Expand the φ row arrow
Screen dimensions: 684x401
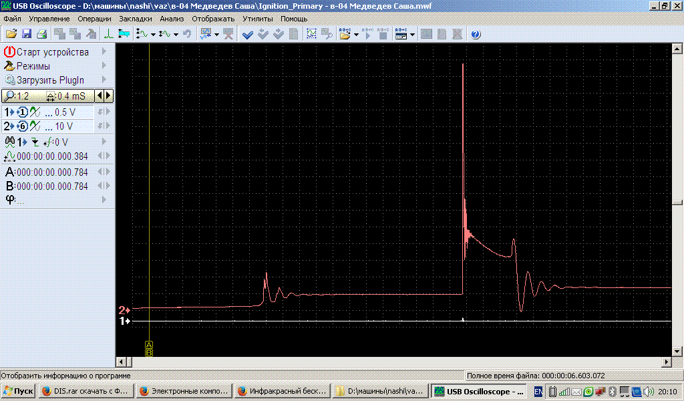(x=104, y=199)
